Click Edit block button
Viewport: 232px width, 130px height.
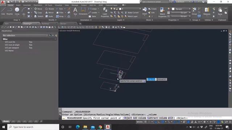tap(152, 13)
